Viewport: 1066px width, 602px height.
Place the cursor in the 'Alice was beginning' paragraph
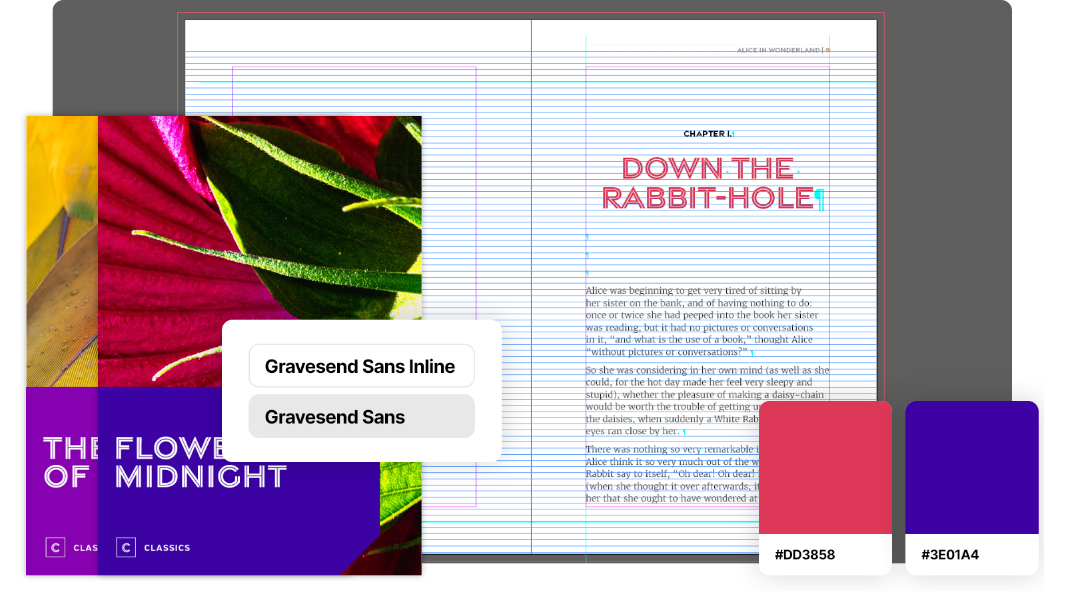click(x=700, y=321)
